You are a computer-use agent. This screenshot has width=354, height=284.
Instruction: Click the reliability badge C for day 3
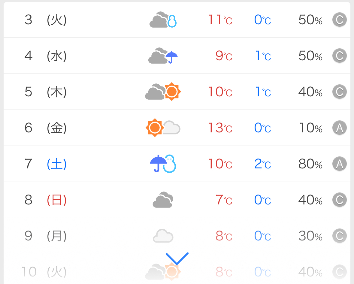pyautogui.click(x=339, y=20)
